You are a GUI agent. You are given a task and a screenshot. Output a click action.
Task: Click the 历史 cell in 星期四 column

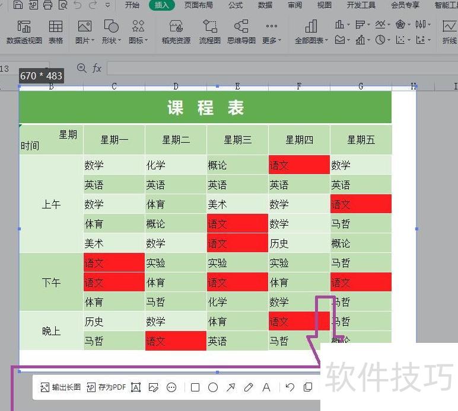[x=299, y=243]
